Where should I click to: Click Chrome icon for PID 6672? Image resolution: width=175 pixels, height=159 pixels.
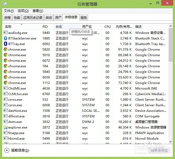6,60
